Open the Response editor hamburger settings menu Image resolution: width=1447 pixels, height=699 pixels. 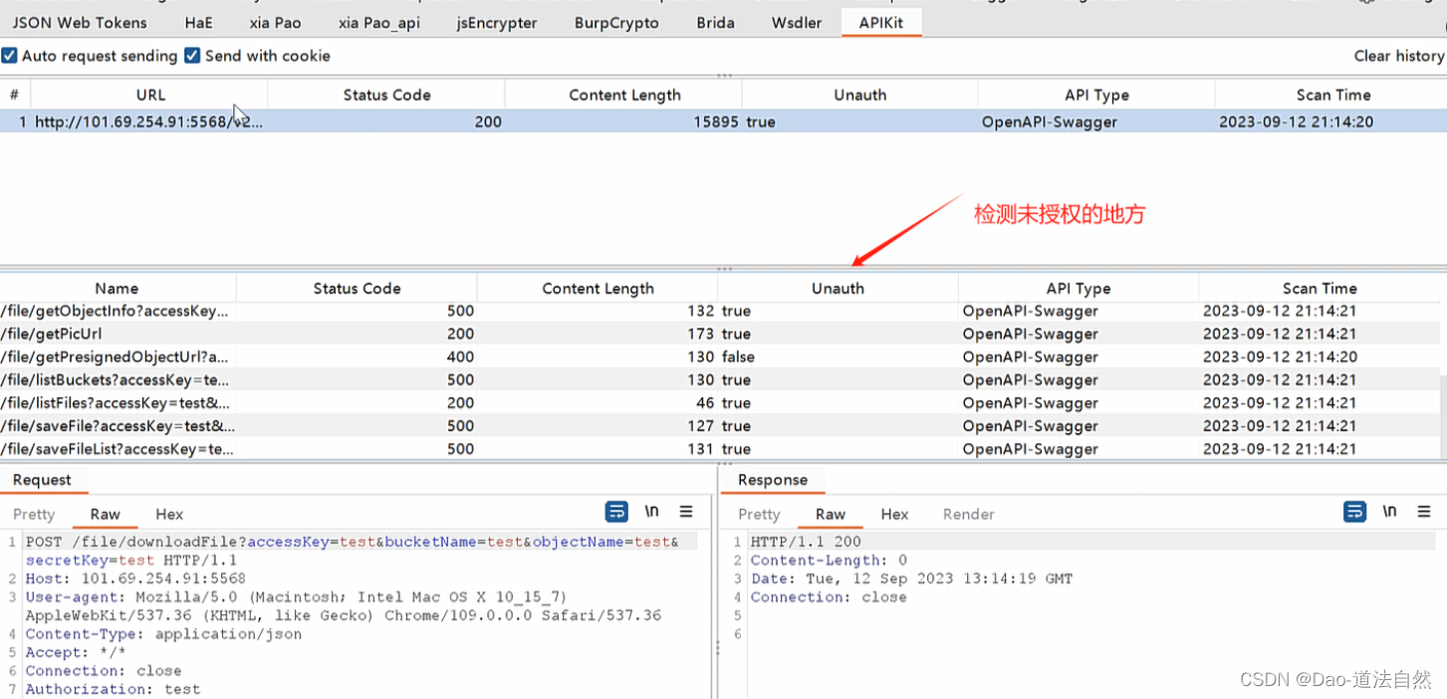click(x=1424, y=511)
